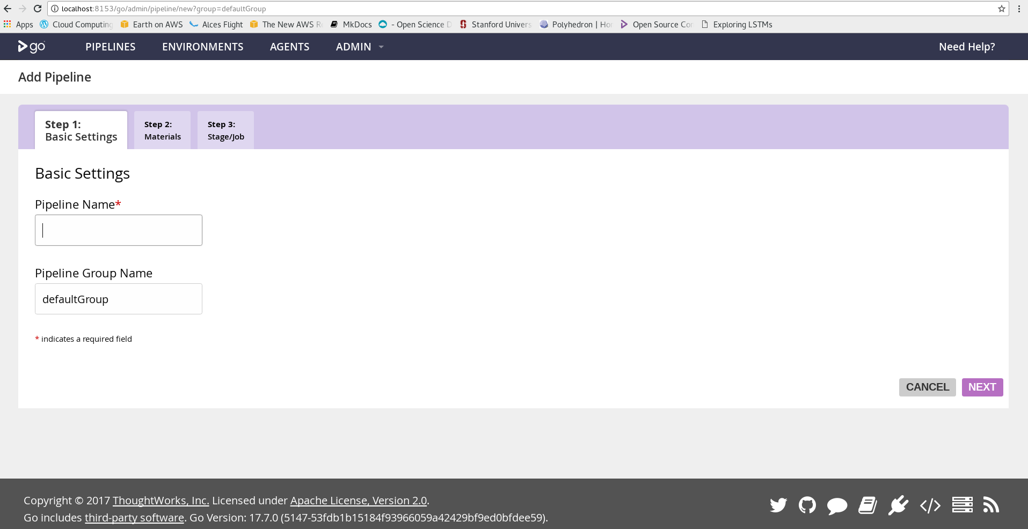This screenshot has width=1028, height=529.
Task: Switch to Step 3: Stage/Job tab
Action: (225, 130)
